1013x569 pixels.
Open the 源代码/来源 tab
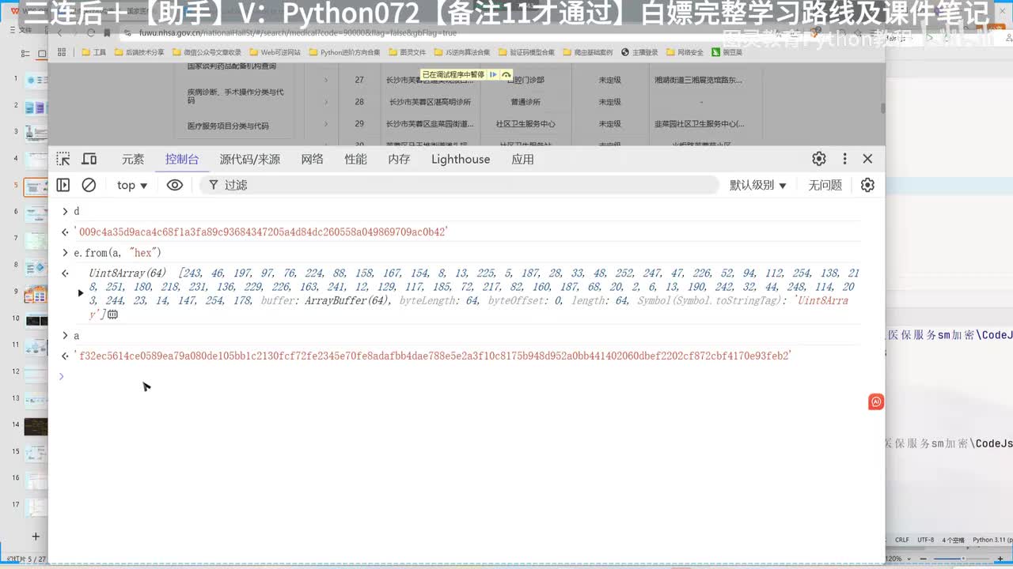coord(250,159)
